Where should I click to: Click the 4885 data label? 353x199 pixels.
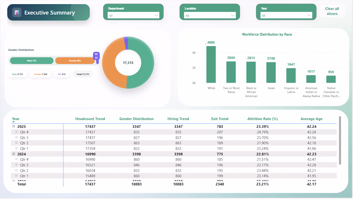point(211,43)
